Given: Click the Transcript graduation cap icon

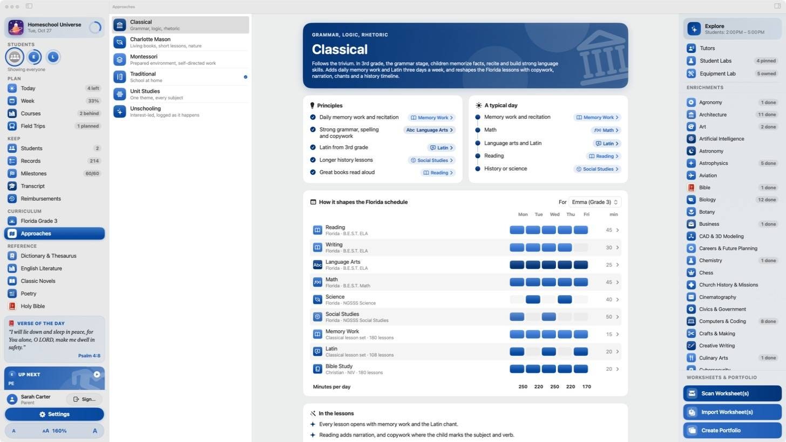Looking at the screenshot, I should [x=12, y=186].
